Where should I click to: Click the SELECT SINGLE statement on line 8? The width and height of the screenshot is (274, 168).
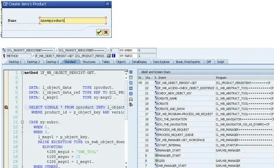(x=77, y=107)
